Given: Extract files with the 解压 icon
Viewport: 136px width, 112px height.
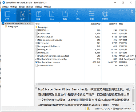Looking at the screenshot, I should [22, 15].
